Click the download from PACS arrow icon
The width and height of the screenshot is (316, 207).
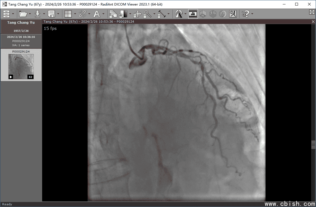[x=37, y=14]
